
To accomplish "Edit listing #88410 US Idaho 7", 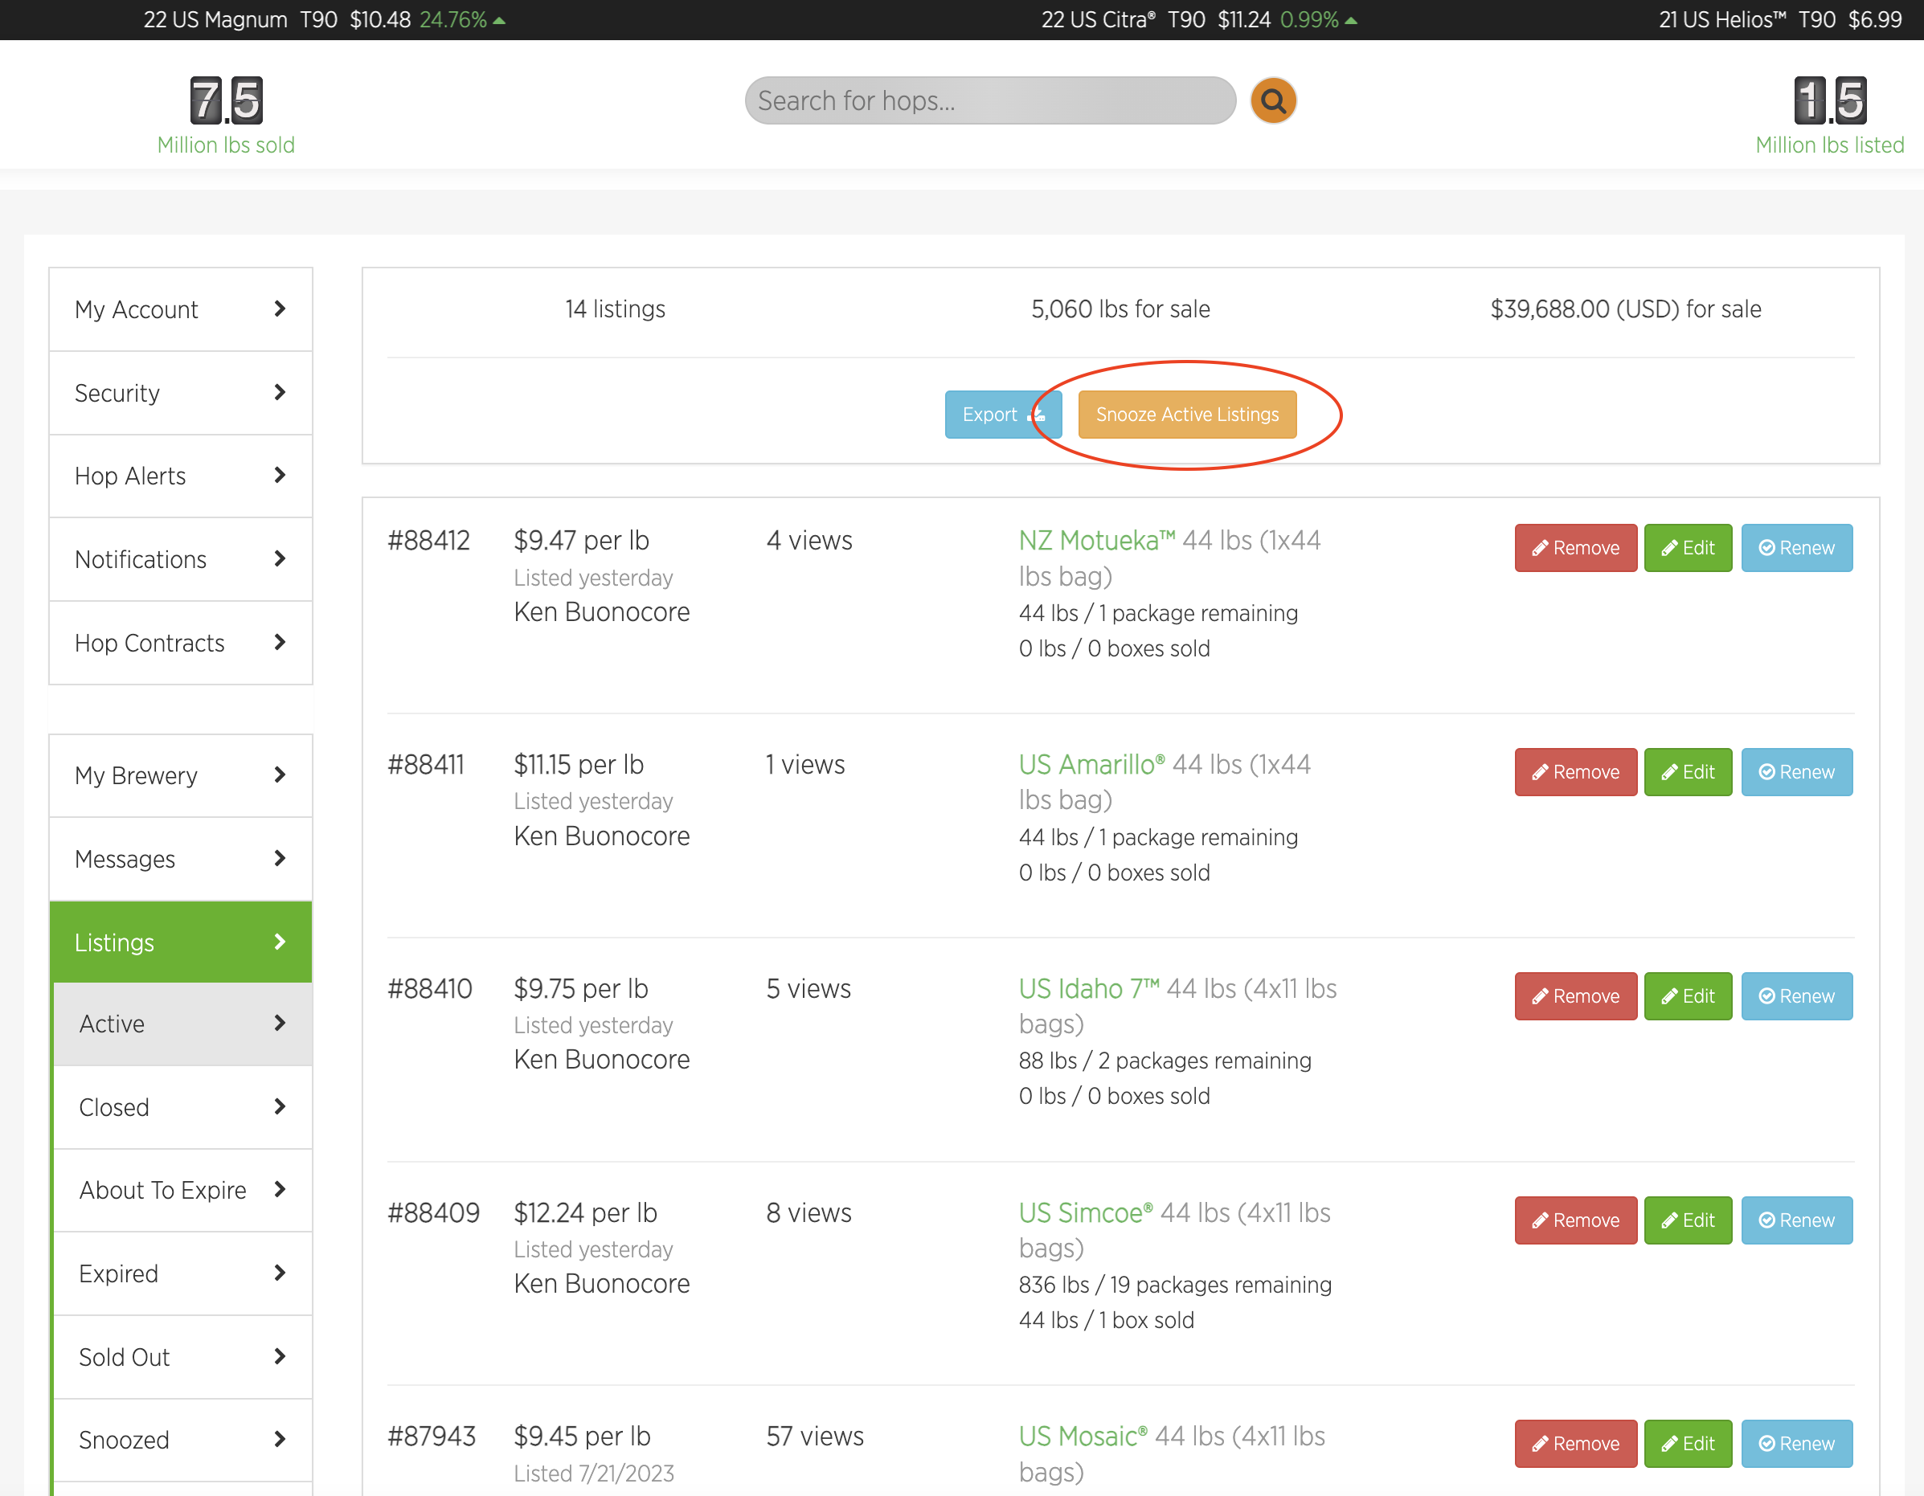I will click(x=1688, y=996).
